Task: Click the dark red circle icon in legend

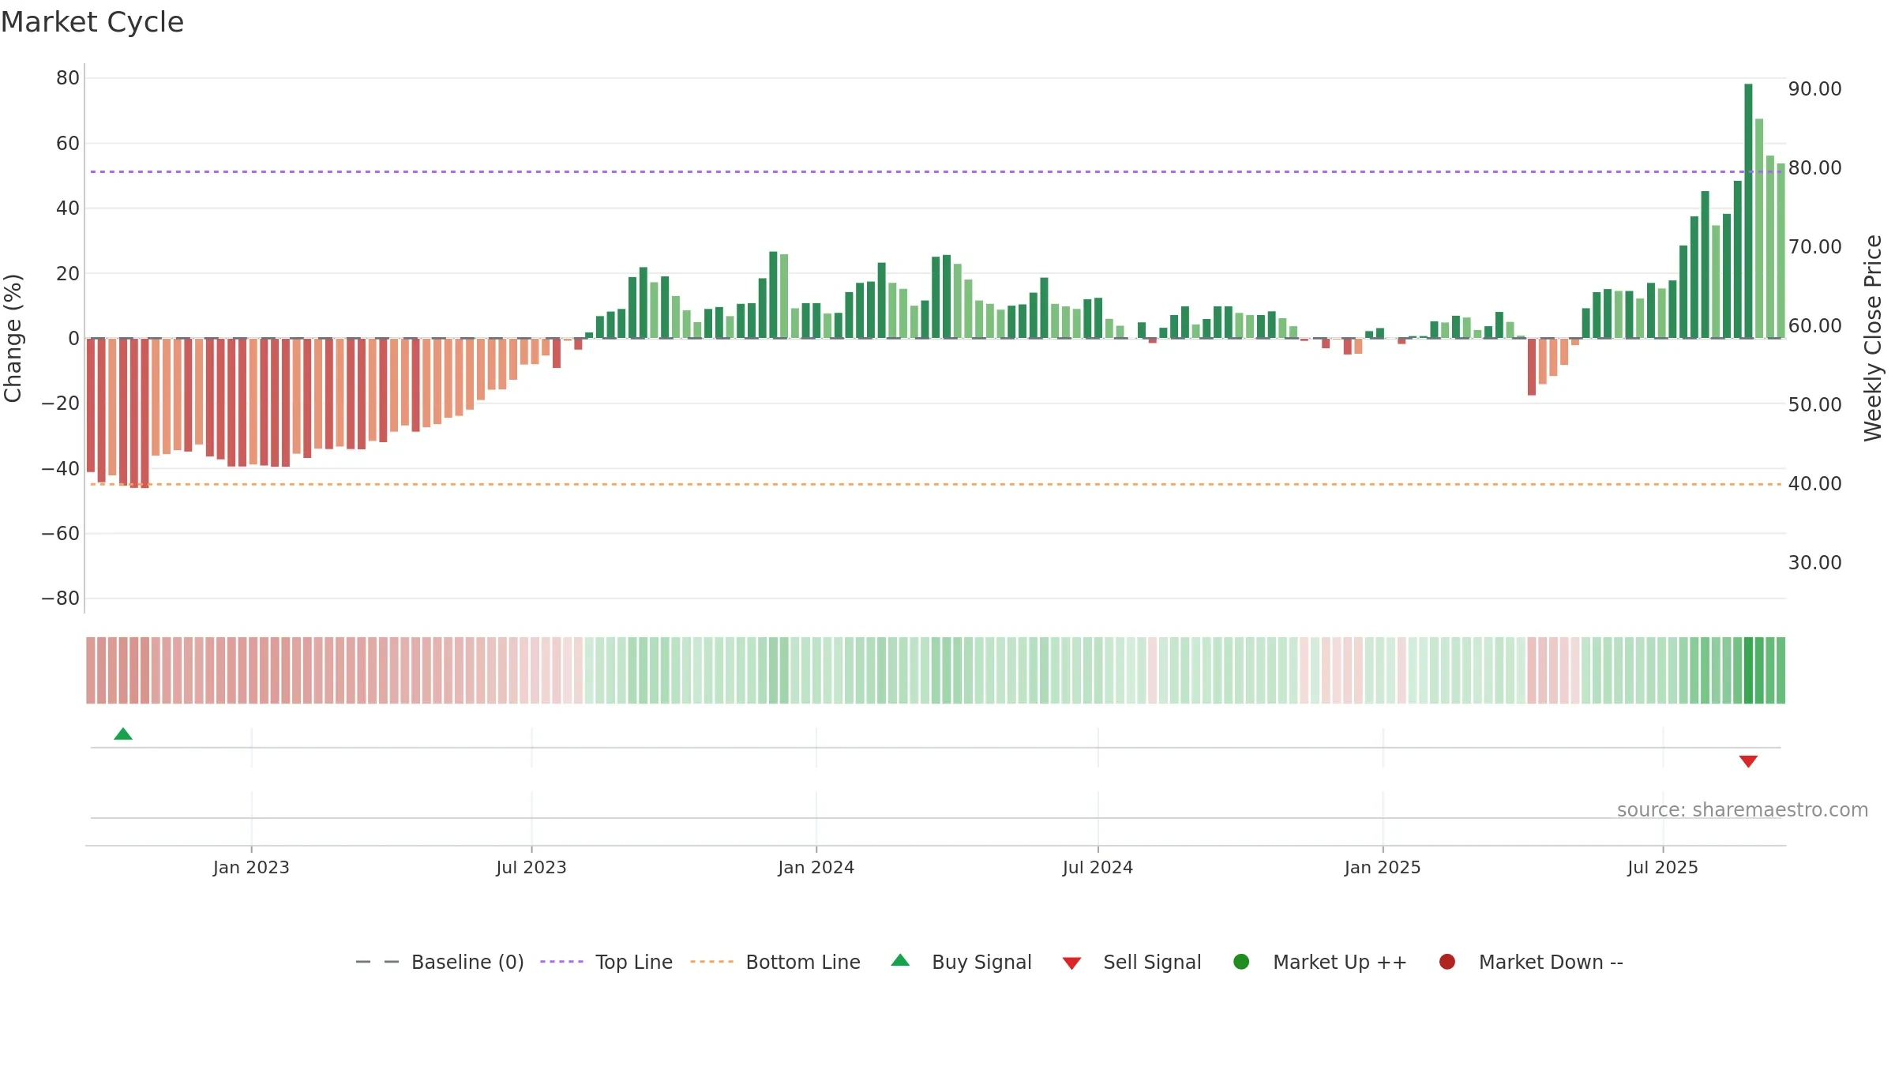Action: tap(1447, 962)
